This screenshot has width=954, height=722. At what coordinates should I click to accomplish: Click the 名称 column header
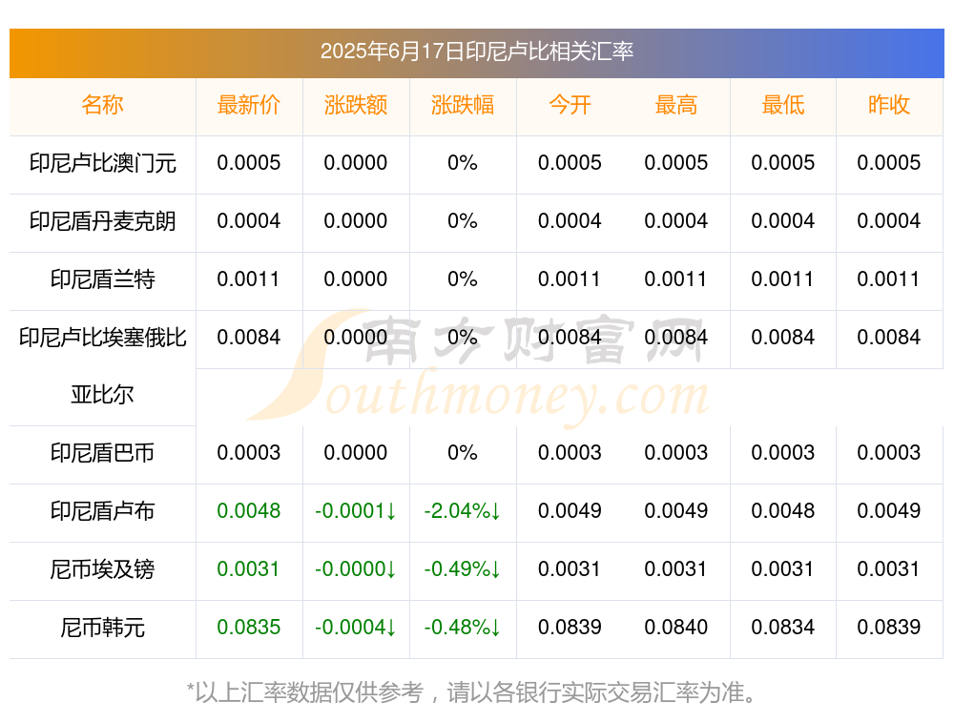[102, 105]
